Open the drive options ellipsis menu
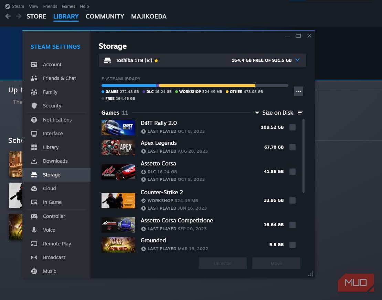382x300 pixels. coord(298,91)
